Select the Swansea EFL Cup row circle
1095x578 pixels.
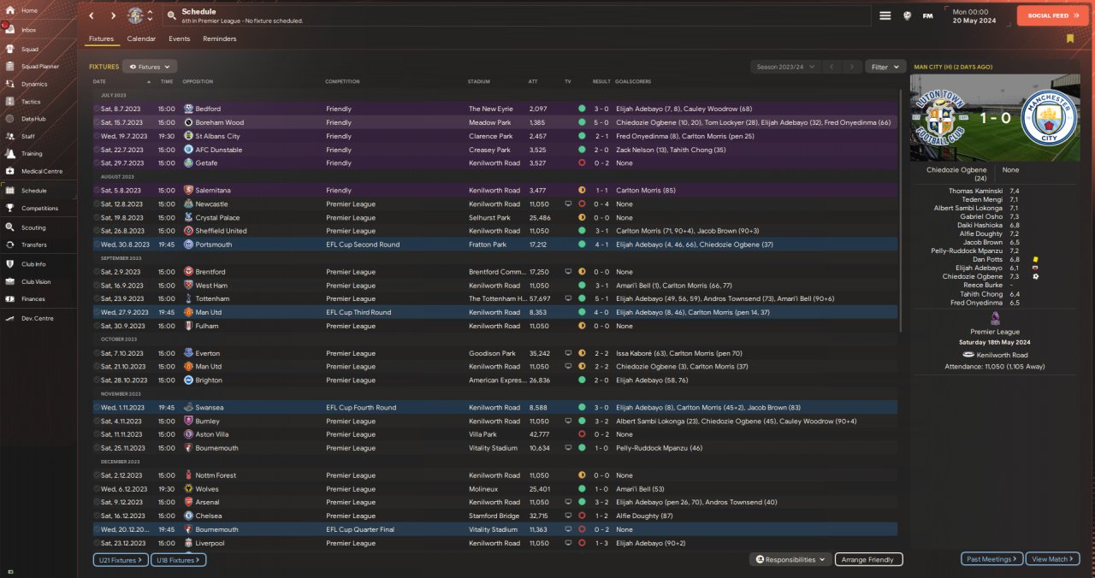(96, 408)
